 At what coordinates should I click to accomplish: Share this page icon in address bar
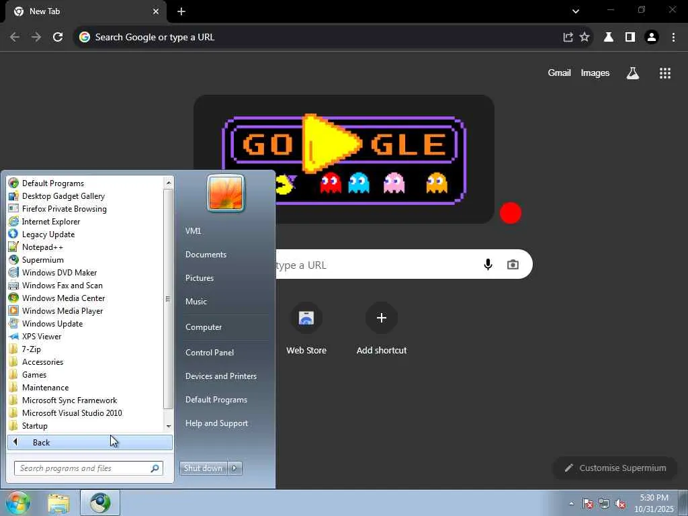click(x=568, y=38)
